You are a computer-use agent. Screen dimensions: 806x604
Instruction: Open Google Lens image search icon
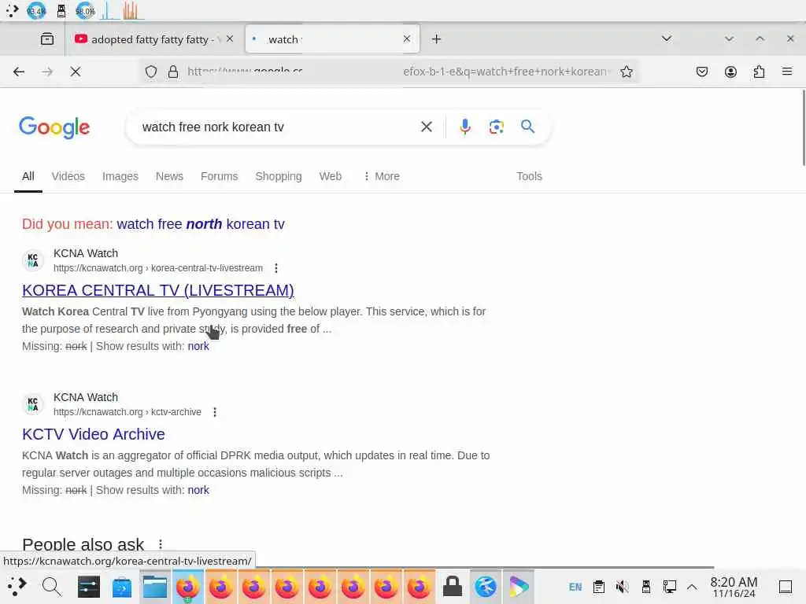coord(496,127)
